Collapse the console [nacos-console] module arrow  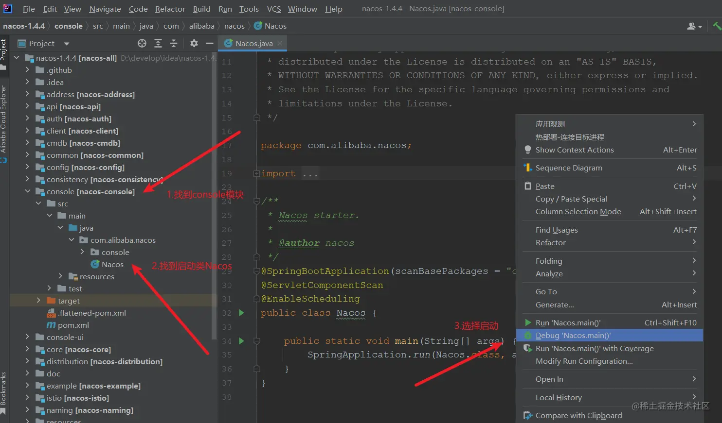28,191
